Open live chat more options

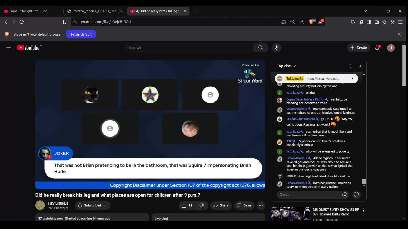point(350,66)
